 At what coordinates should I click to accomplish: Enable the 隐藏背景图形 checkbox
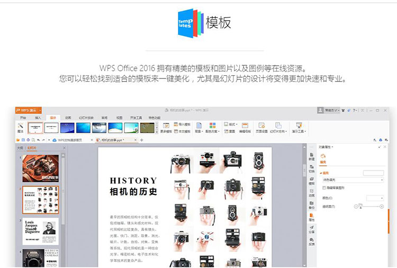(324, 187)
